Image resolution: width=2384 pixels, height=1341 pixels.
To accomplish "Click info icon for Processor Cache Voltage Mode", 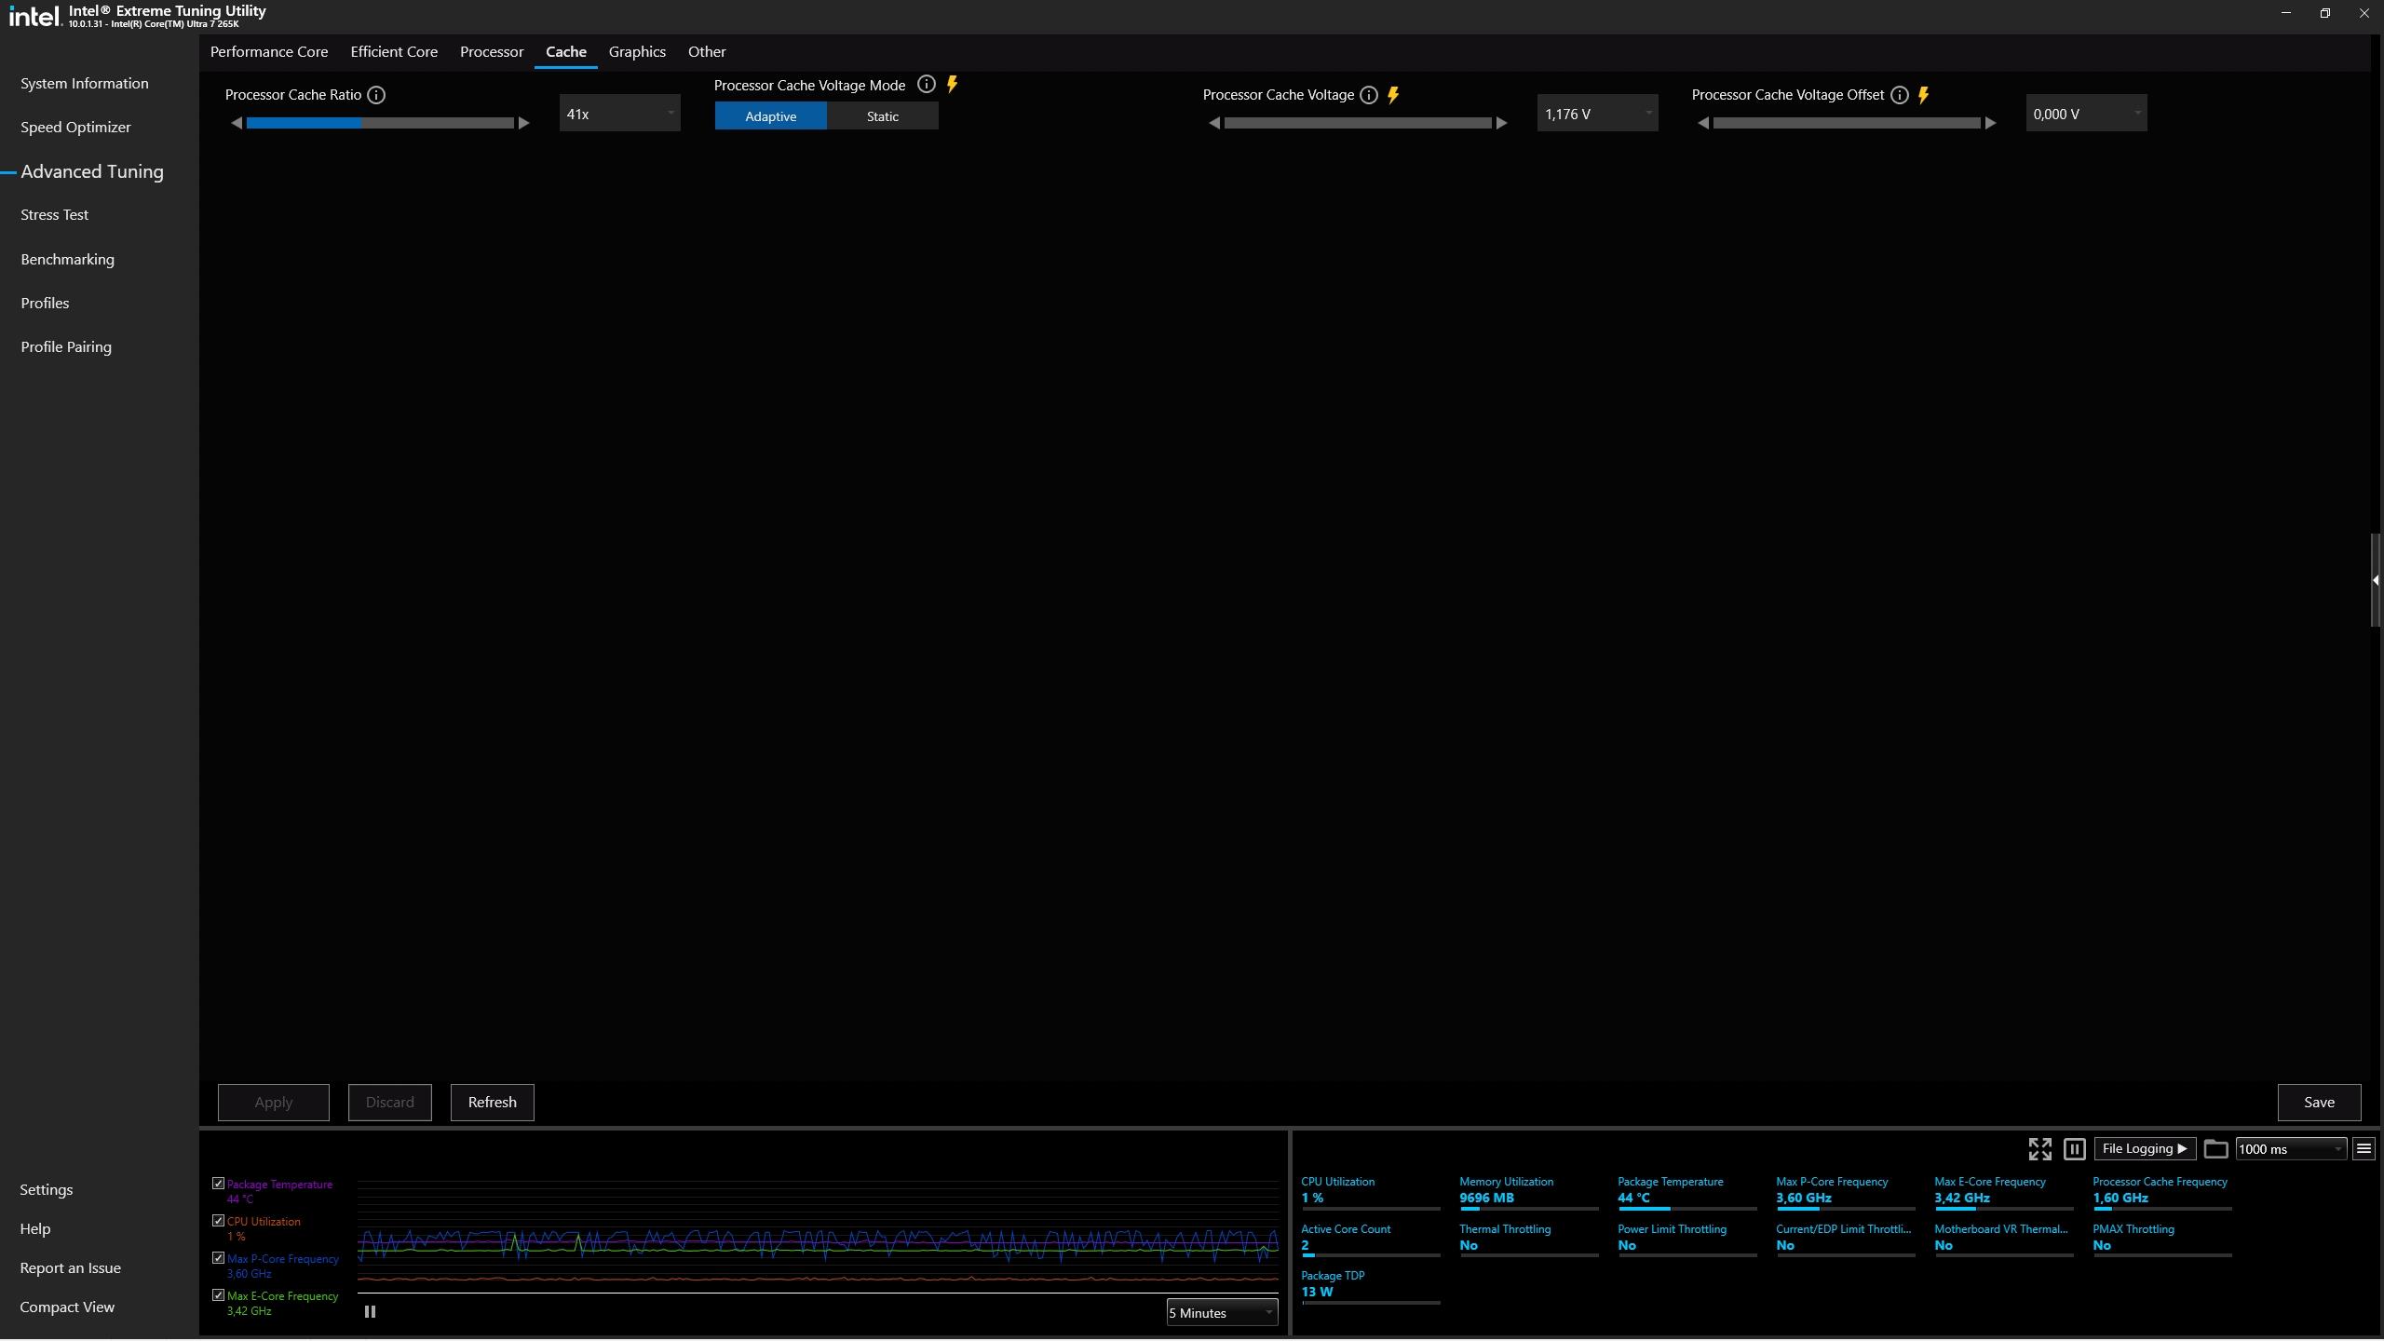I will pos(926,85).
